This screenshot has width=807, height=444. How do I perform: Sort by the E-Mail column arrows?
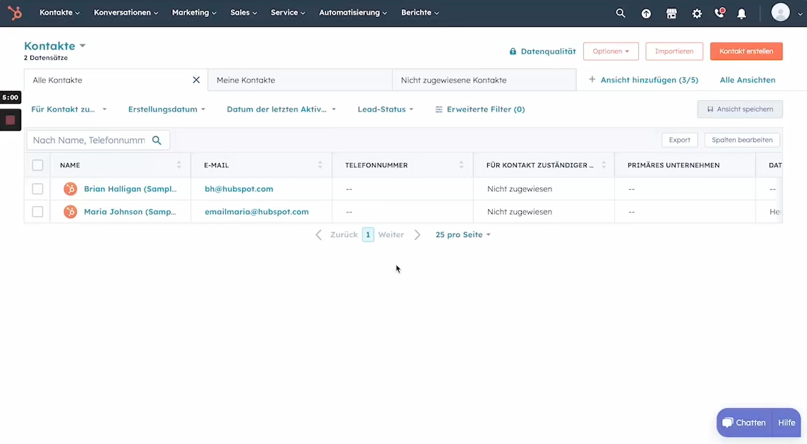pos(320,165)
